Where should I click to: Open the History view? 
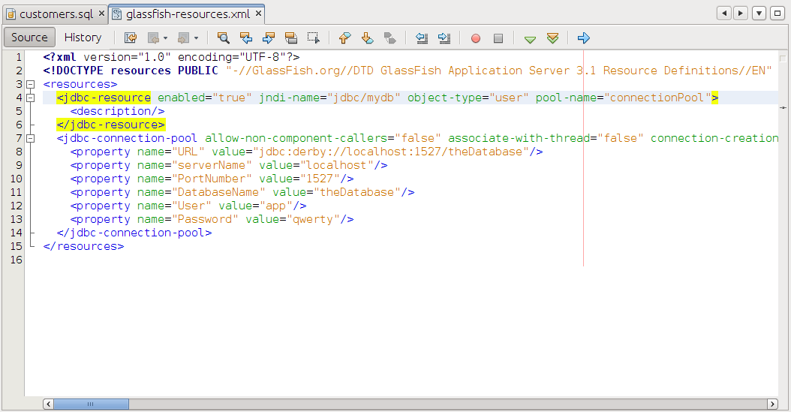click(83, 38)
